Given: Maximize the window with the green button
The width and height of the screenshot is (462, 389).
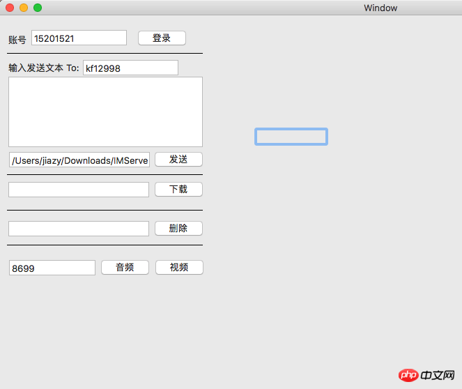Looking at the screenshot, I should coord(38,8).
